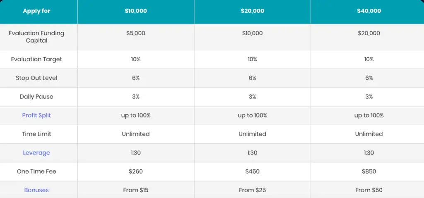This screenshot has height=198, width=424.
Task: Click the From $50 bonus value
Action: (369, 190)
